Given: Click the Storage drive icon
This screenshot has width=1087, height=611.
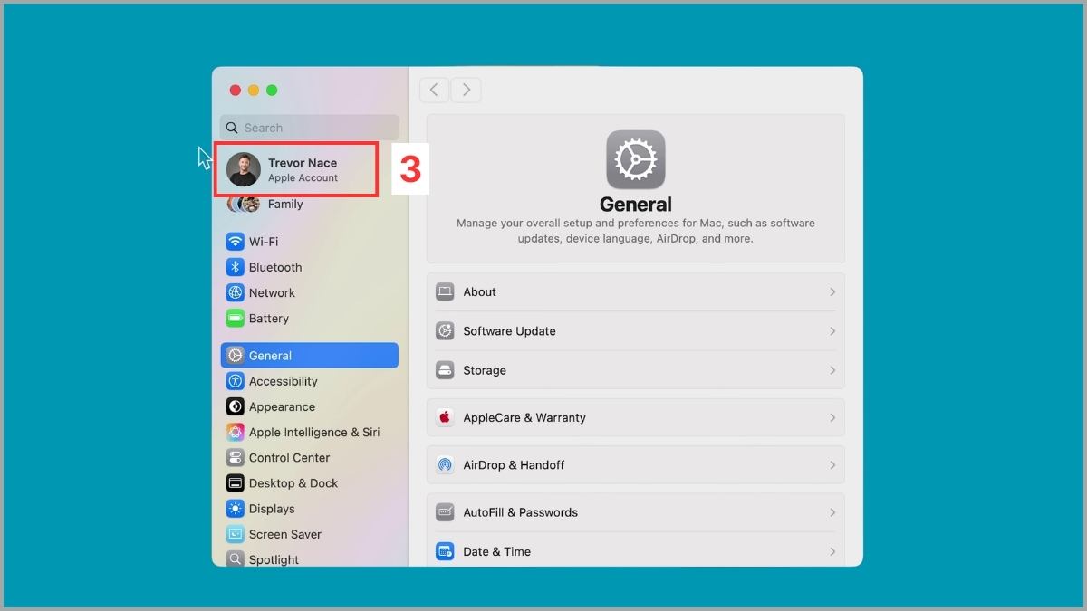Looking at the screenshot, I should pyautogui.click(x=445, y=370).
